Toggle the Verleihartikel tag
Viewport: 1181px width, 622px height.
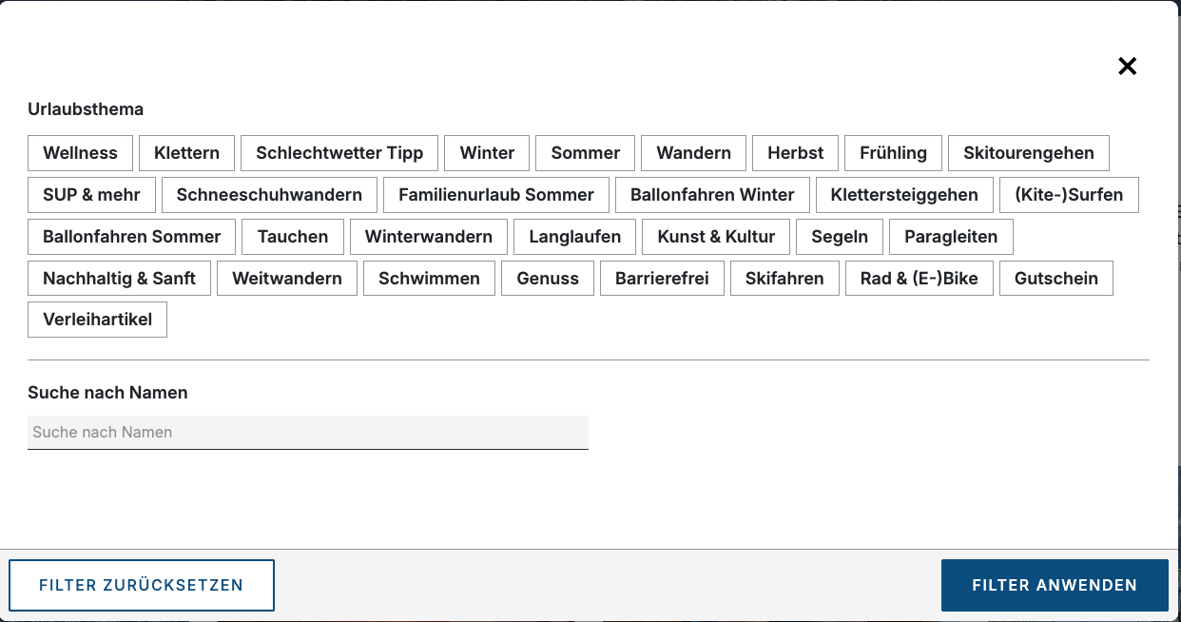[x=97, y=320]
